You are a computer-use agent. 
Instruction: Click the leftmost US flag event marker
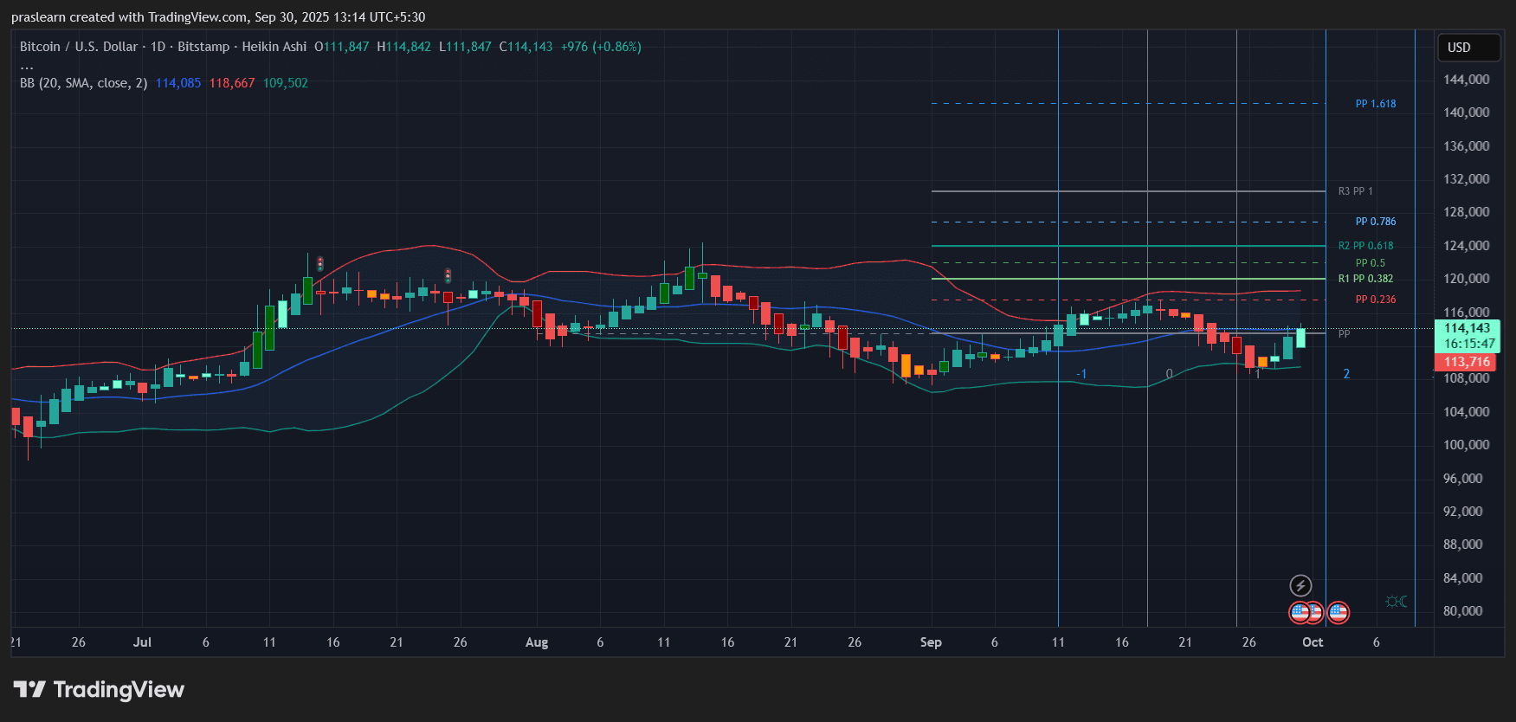1299,613
